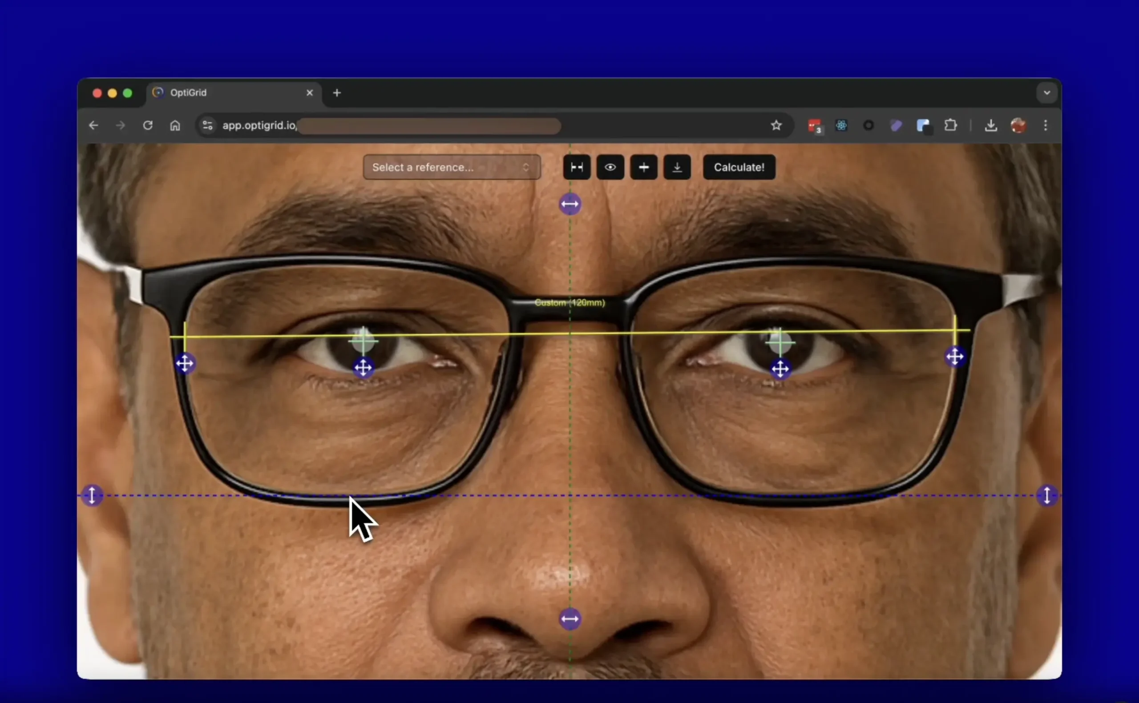1139x703 pixels.
Task: Click the right frame edge move handle
Action: tap(955, 357)
